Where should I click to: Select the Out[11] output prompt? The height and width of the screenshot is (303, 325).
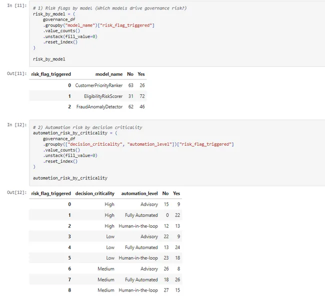tap(17, 74)
